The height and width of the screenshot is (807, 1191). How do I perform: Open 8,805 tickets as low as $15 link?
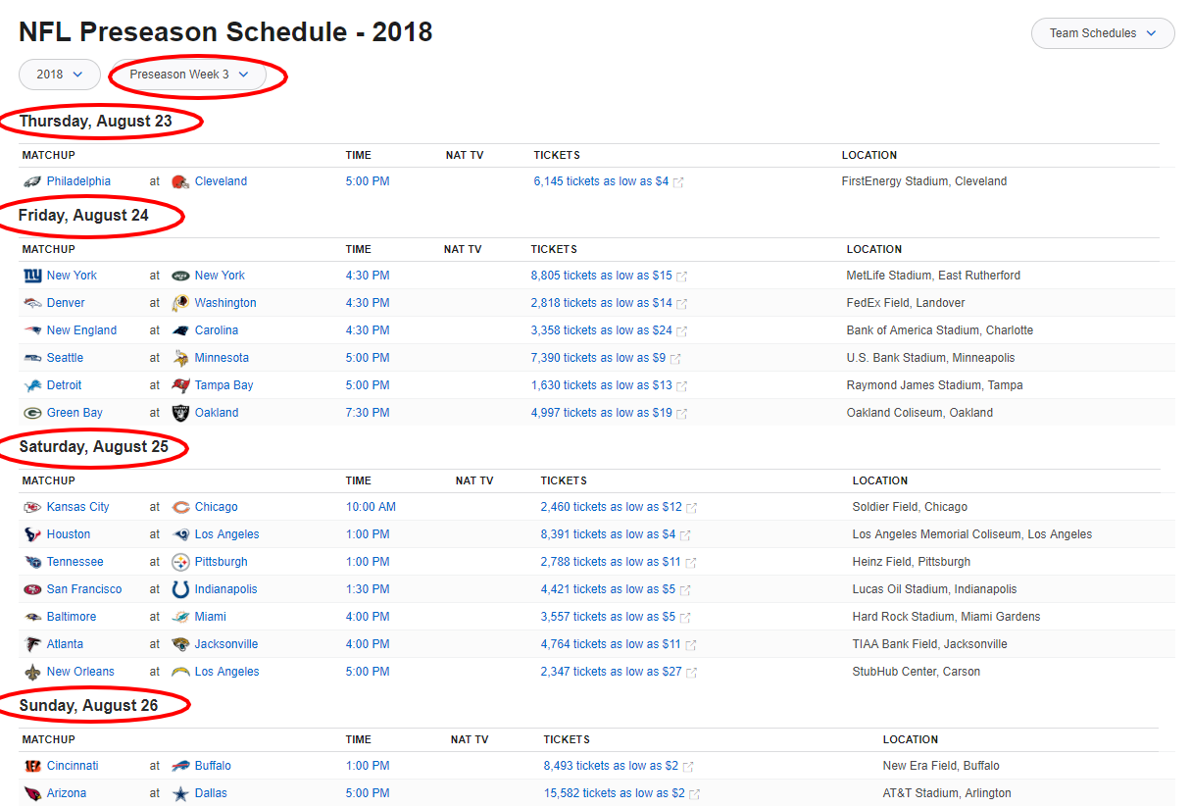[602, 276]
